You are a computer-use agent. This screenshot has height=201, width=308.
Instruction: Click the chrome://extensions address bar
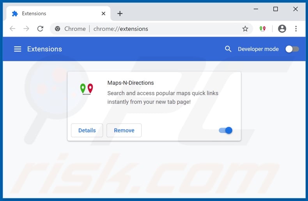pyautogui.click(x=151, y=29)
